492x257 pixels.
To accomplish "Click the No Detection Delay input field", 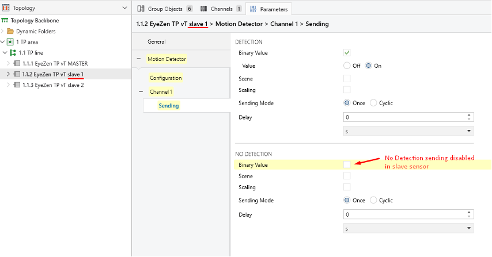I will pyautogui.click(x=403, y=214).
